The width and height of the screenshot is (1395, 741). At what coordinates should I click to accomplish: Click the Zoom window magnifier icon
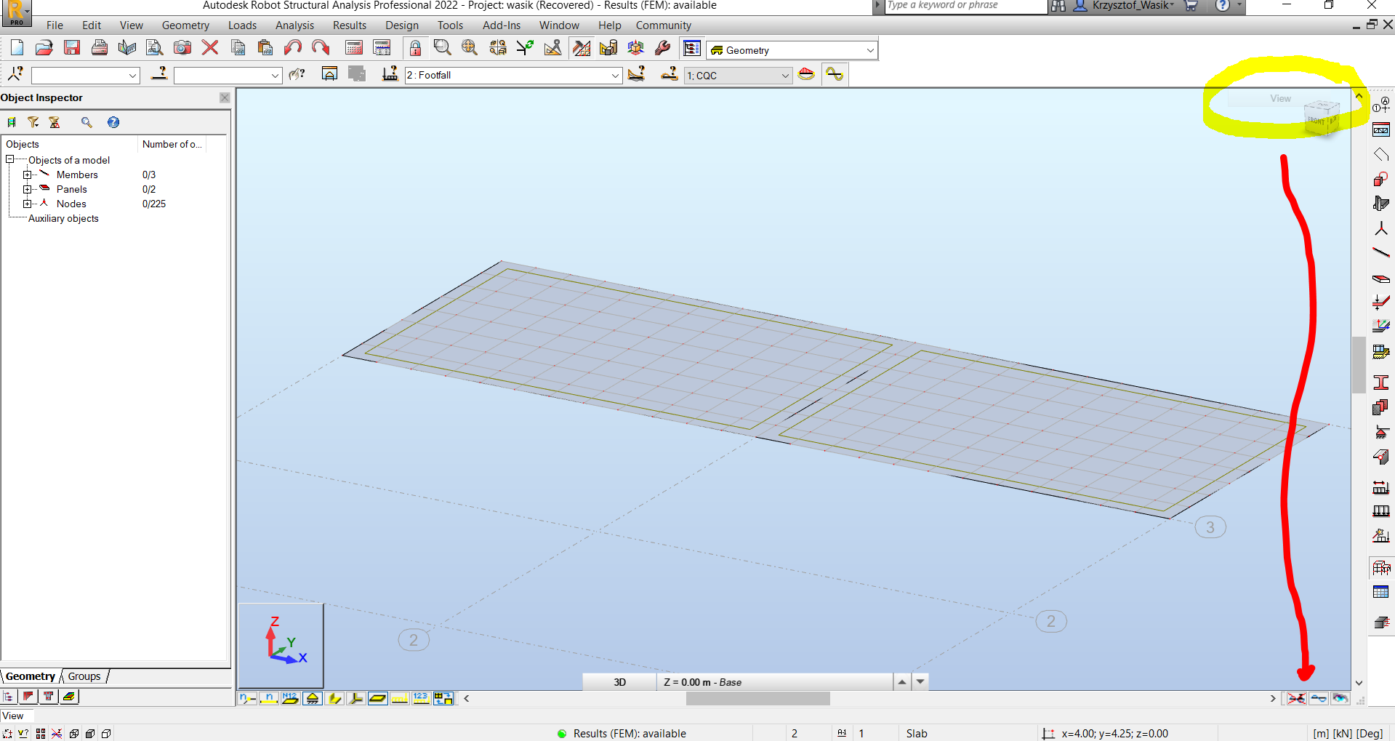[441, 48]
